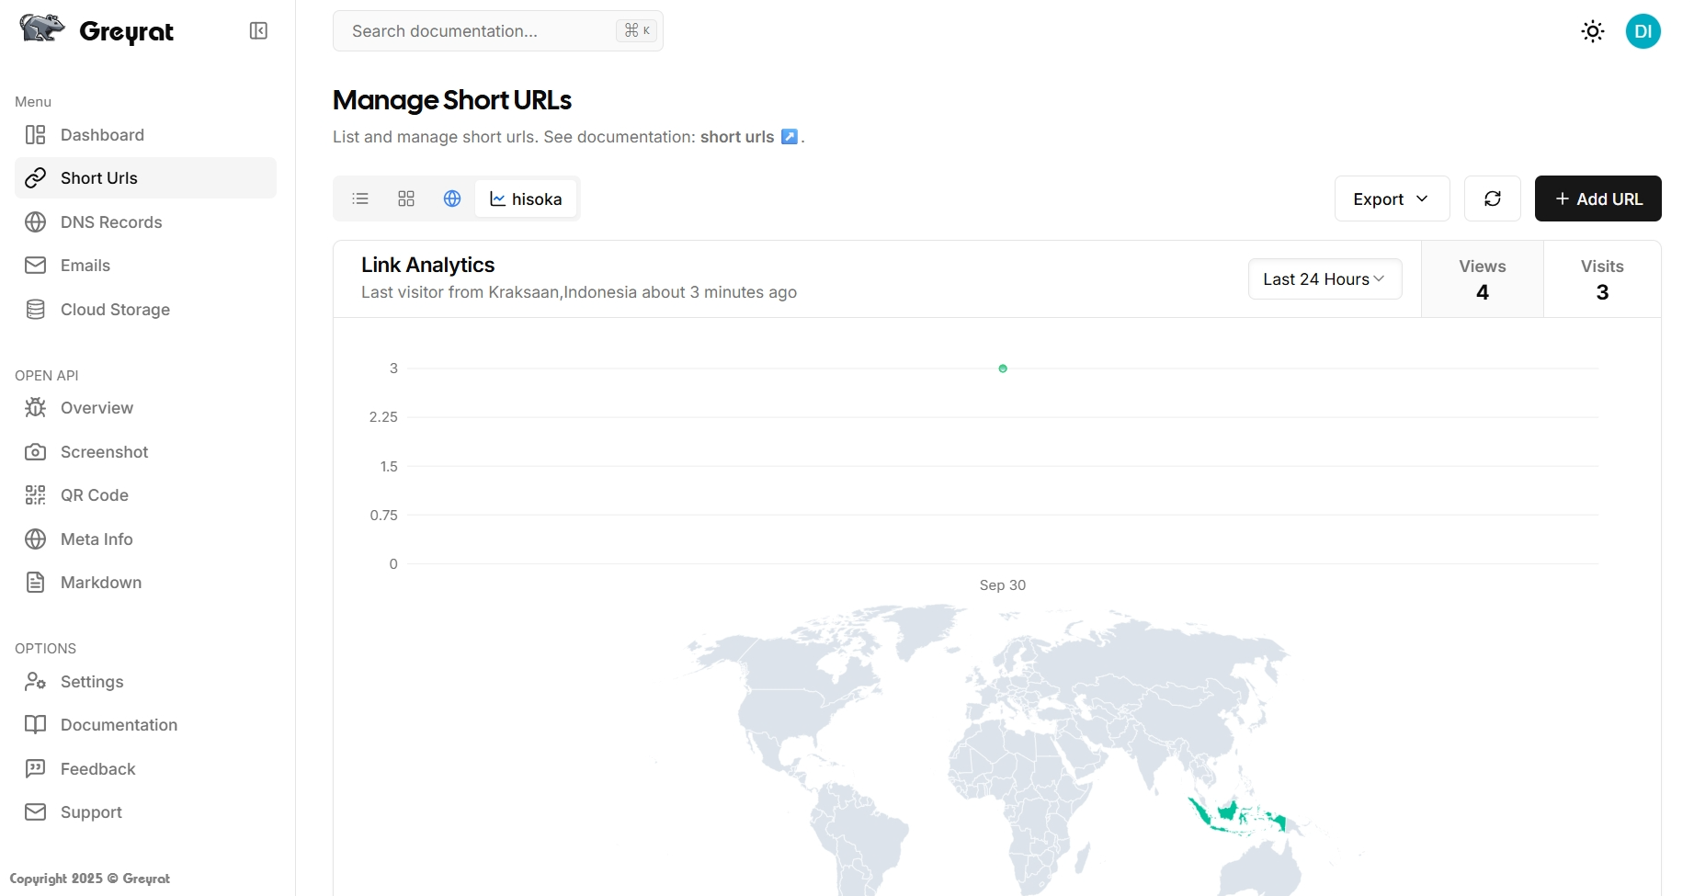Open the Last 24 Hours dropdown
1694x896 pixels.
pos(1324,279)
